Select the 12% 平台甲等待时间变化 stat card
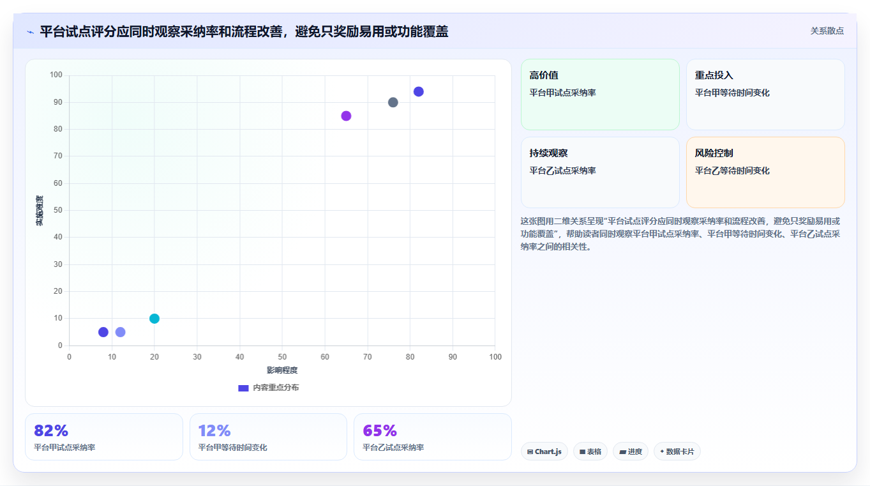Screen dimensions: 870x486 pyautogui.click(x=268, y=437)
